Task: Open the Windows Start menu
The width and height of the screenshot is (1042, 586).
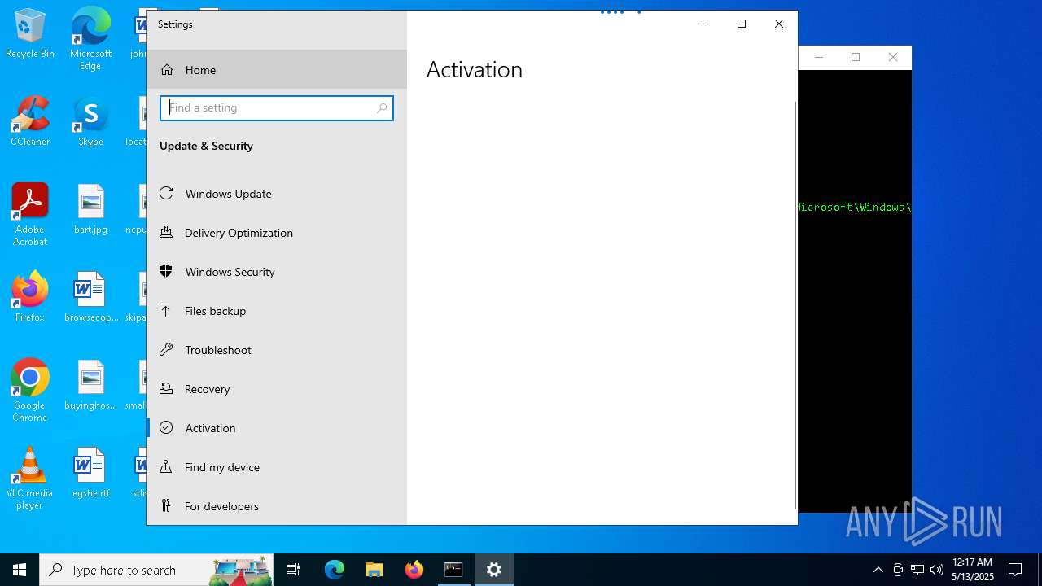Action: [x=20, y=570]
